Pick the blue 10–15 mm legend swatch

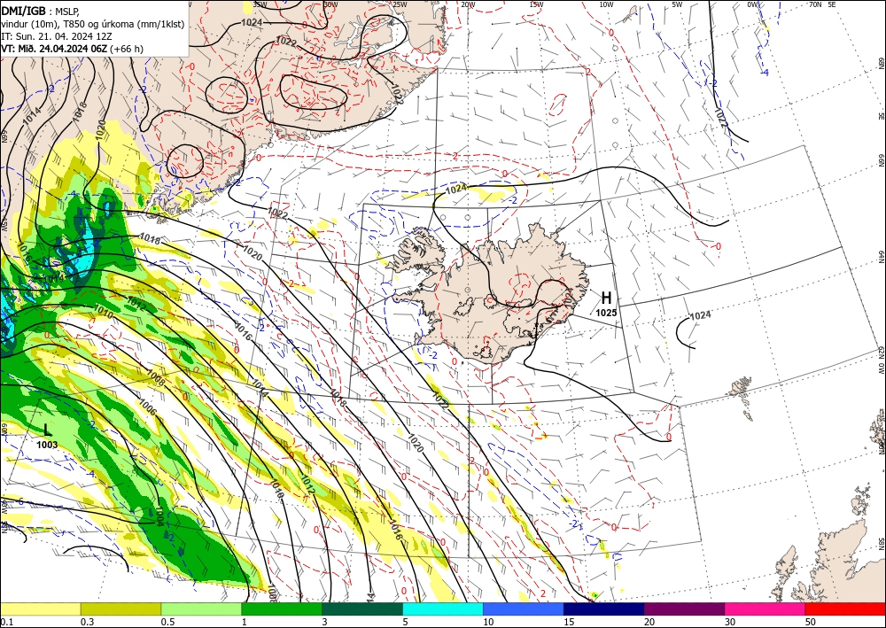524,609
